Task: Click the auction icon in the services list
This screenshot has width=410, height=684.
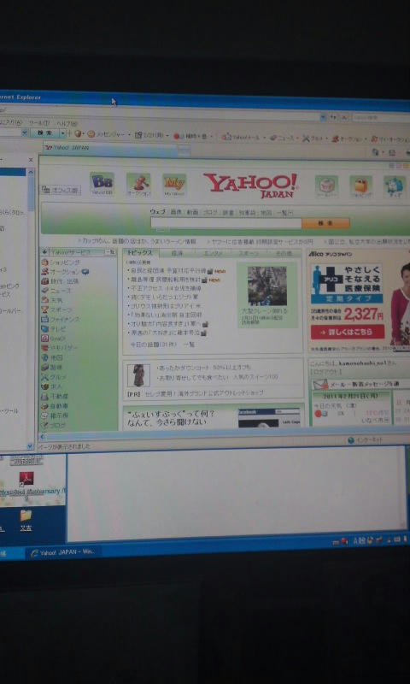Action: (44, 271)
